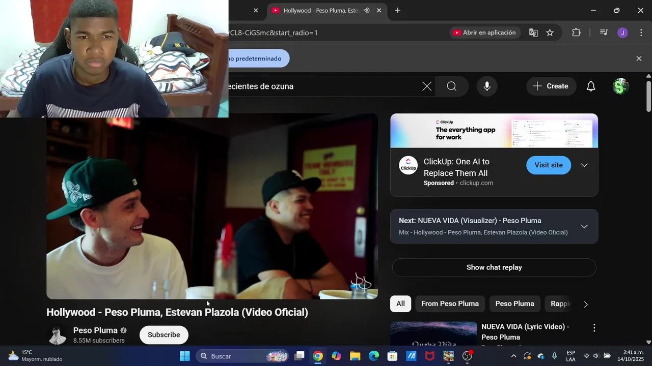Open Peso Pluma channel avatar
Viewport: 652px width, 366px height.
pos(57,335)
